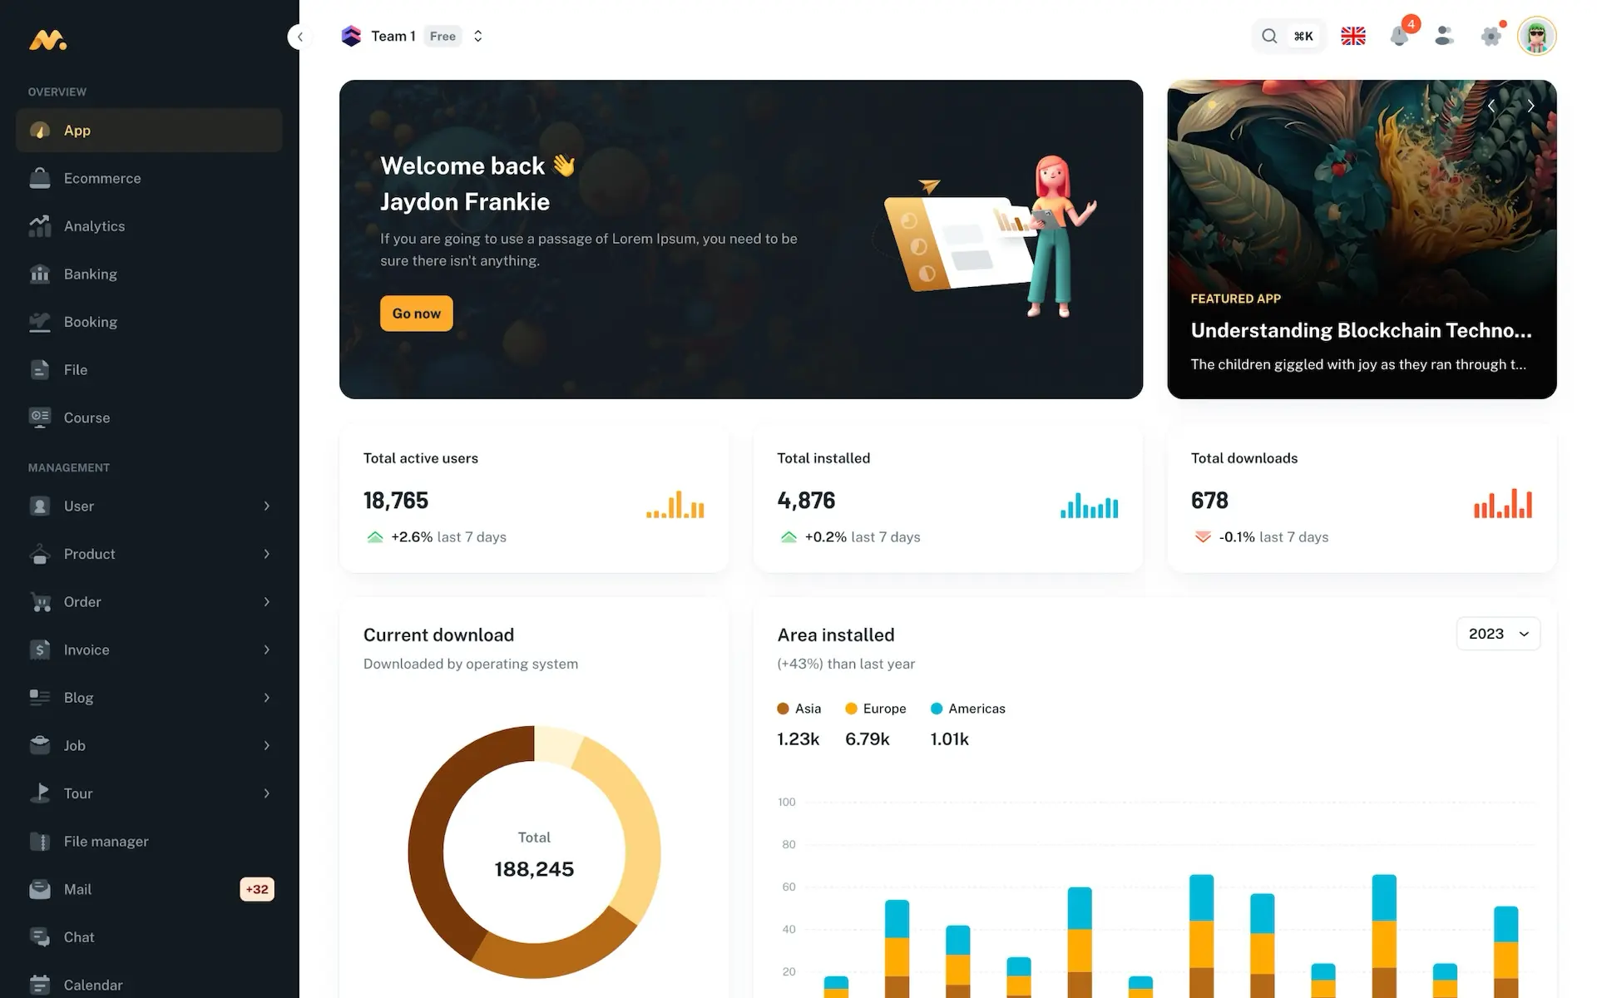Click the Booking sidebar menu item
1597x998 pixels.
point(91,322)
